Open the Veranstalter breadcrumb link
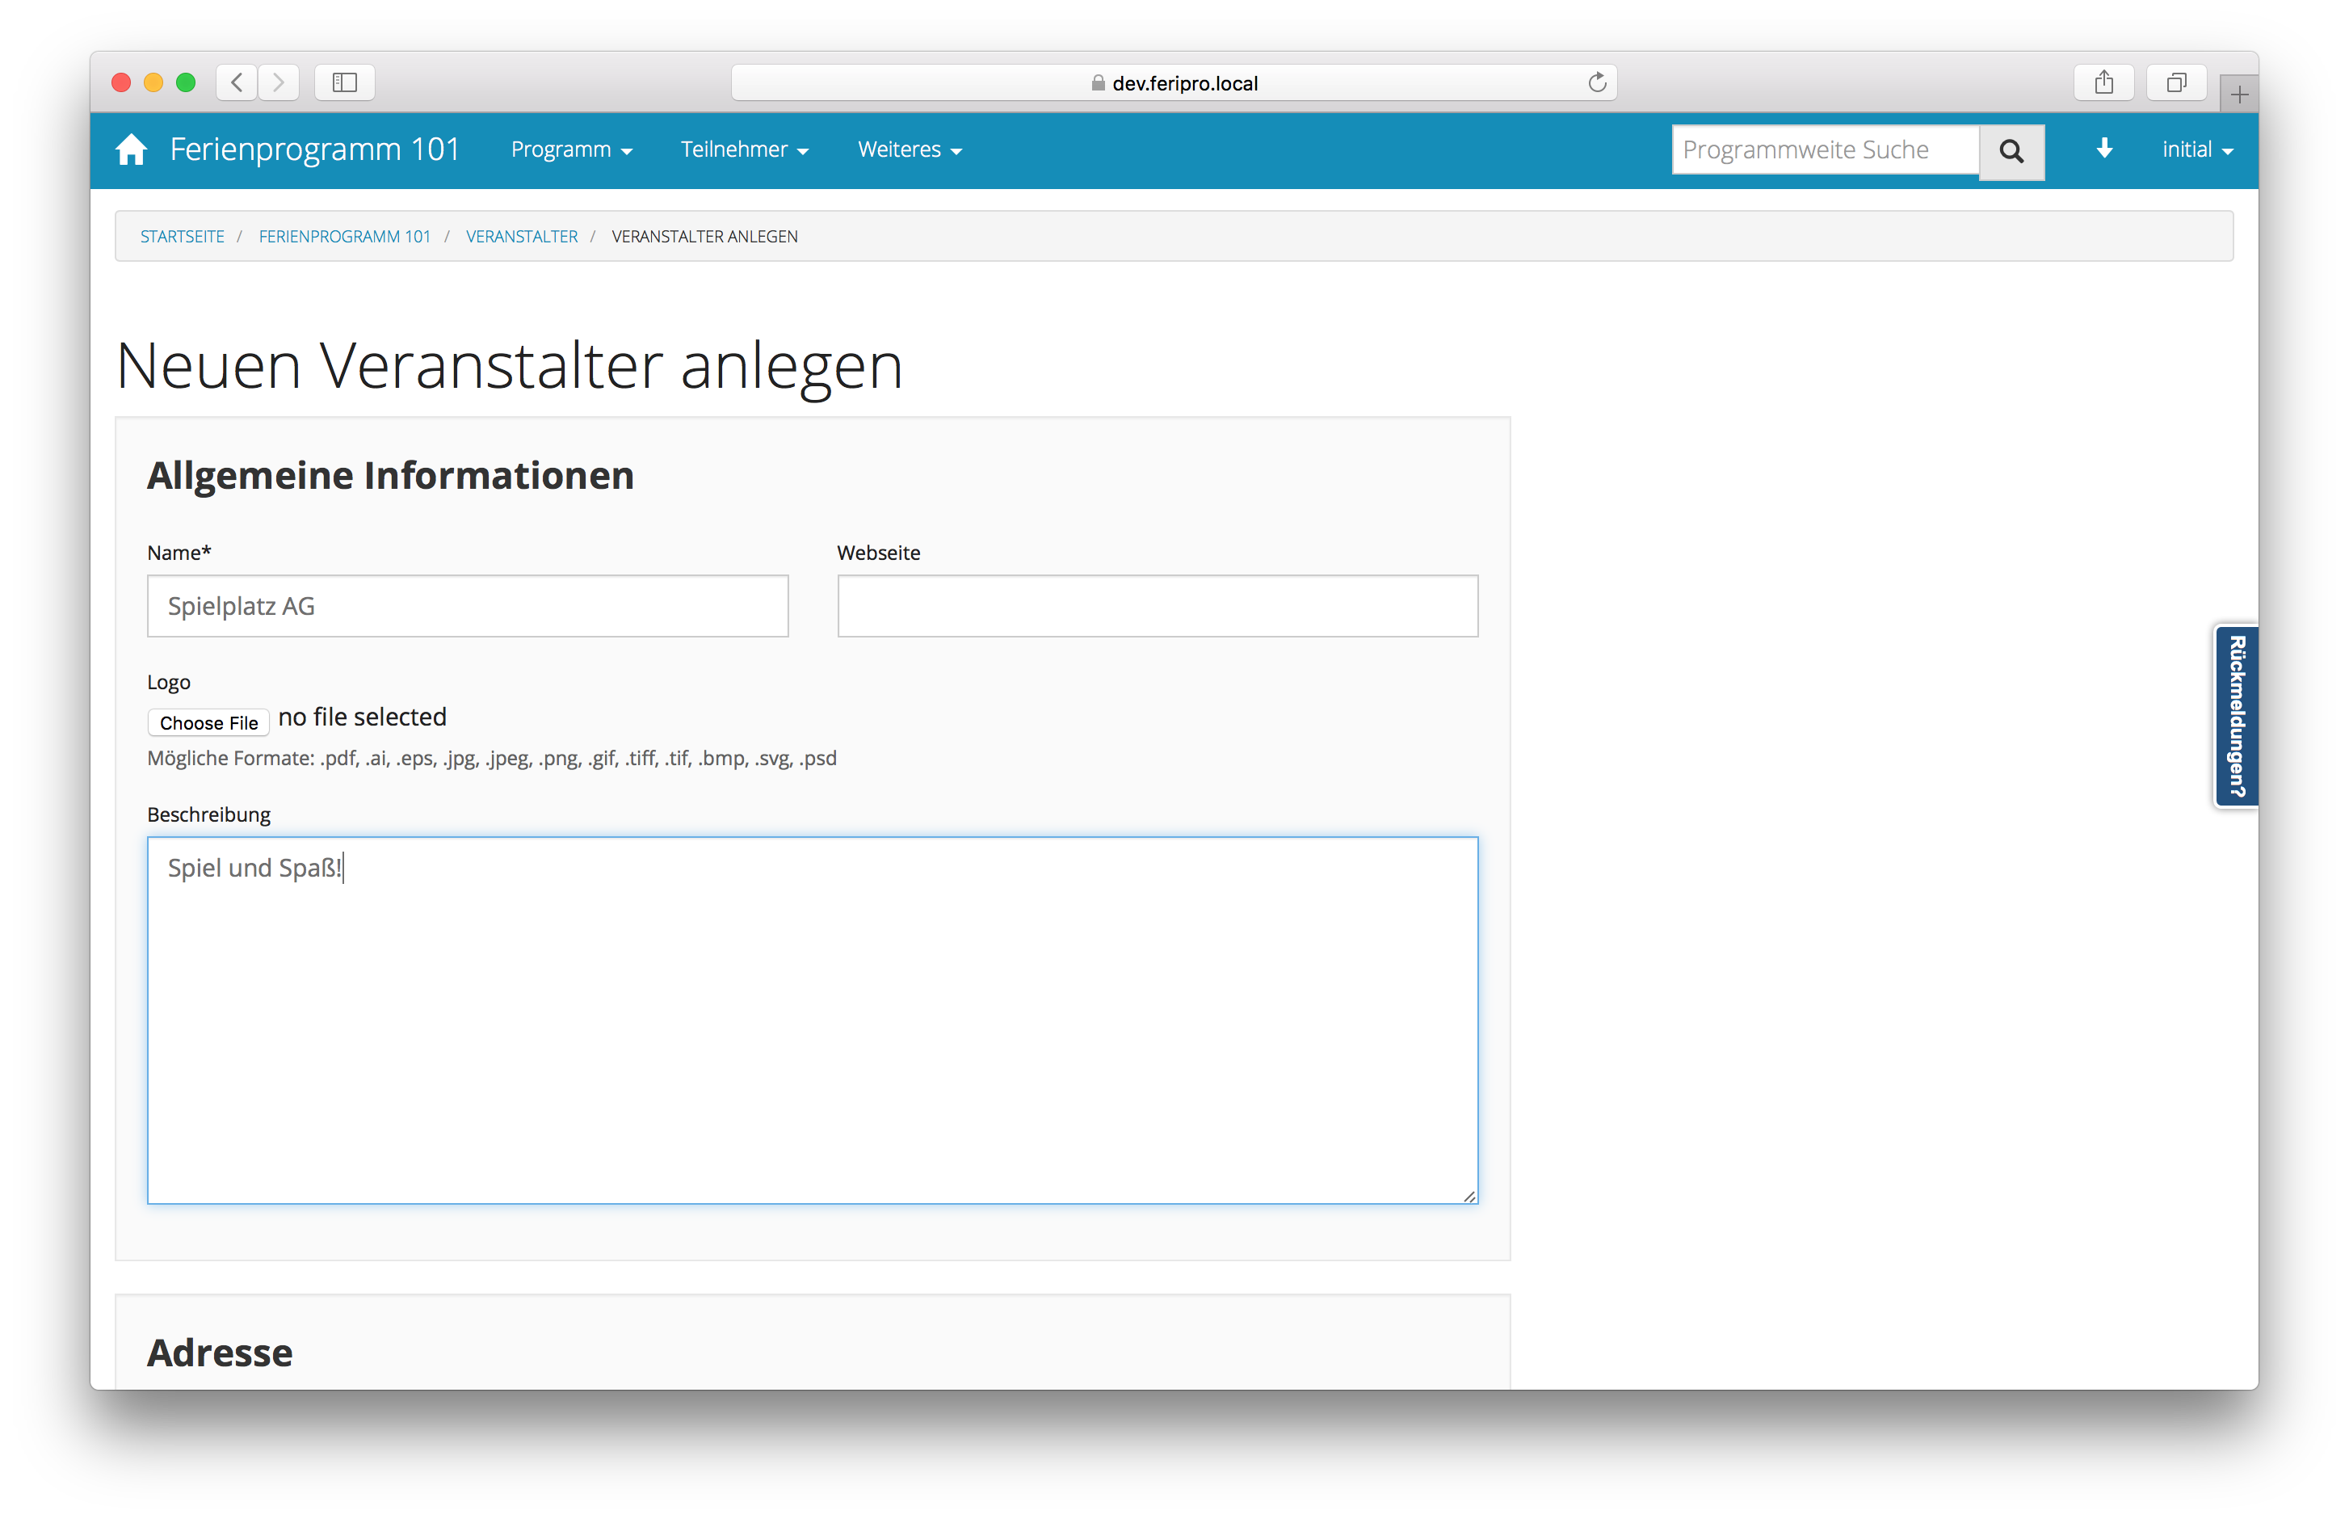 [x=522, y=237]
